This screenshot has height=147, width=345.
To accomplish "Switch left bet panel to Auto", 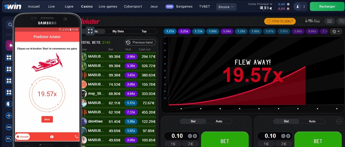I will pos(219,121).
